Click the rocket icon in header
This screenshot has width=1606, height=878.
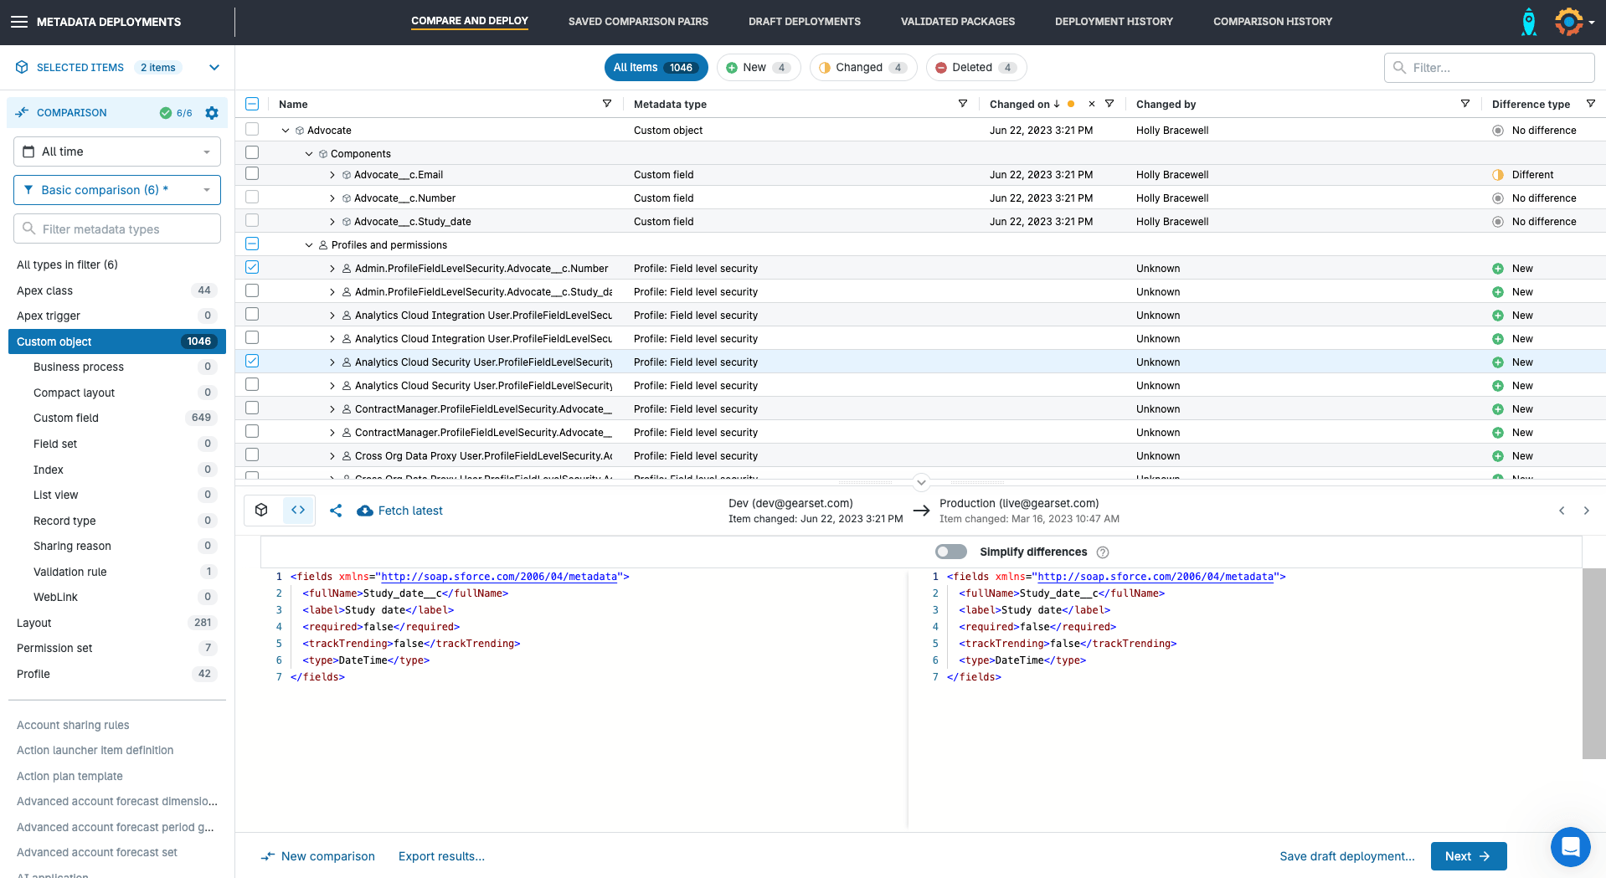pyautogui.click(x=1528, y=22)
